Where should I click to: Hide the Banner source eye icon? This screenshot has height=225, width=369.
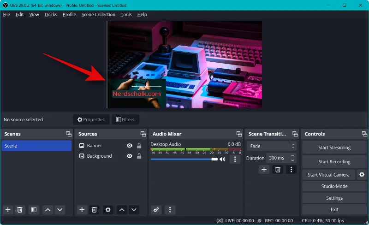click(130, 146)
